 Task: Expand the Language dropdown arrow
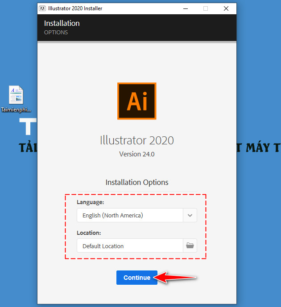pos(190,215)
